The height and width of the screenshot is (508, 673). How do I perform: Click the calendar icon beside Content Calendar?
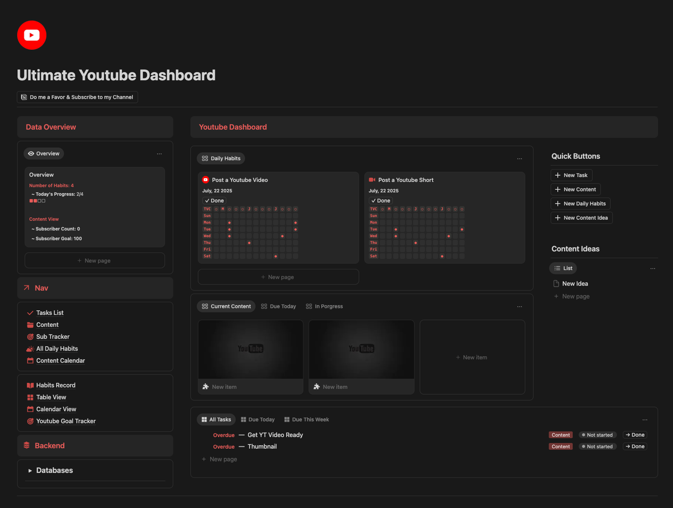click(x=30, y=360)
